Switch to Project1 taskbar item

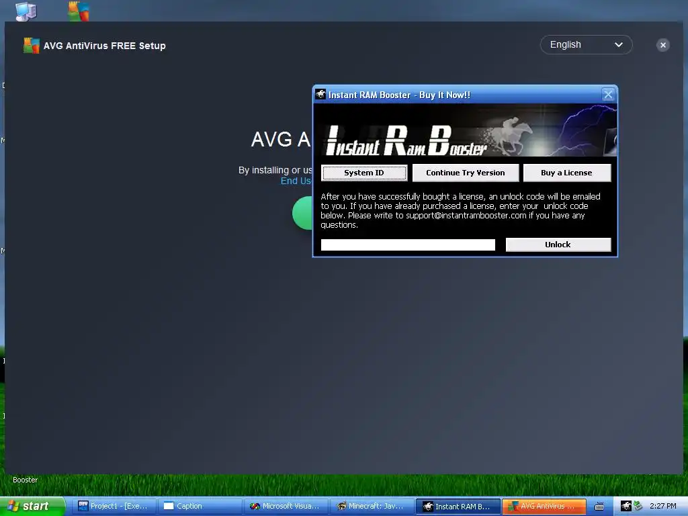tap(113, 507)
